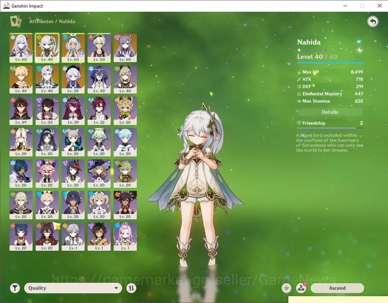The height and width of the screenshot is (303, 388).
Task: Select Kaeya's eyepatch portrait
Action: (x=21, y=173)
